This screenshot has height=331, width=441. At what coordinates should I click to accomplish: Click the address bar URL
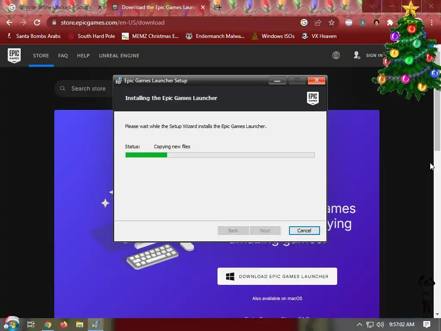pyautogui.click(x=113, y=22)
